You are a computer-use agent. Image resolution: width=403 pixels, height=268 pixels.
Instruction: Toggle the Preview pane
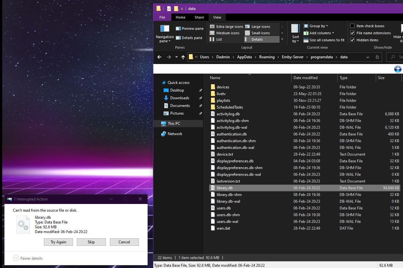[189, 28]
